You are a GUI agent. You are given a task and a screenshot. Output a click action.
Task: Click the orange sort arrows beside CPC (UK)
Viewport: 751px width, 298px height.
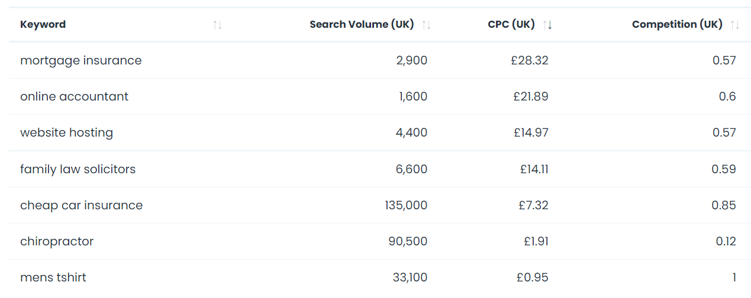(x=547, y=25)
